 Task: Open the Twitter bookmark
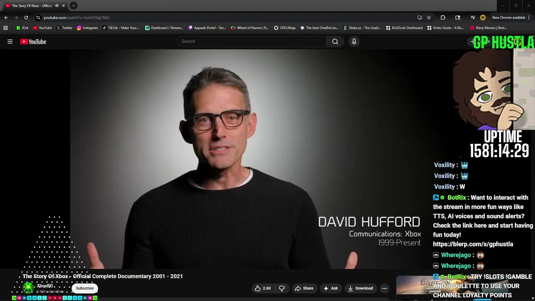(x=64, y=28)
